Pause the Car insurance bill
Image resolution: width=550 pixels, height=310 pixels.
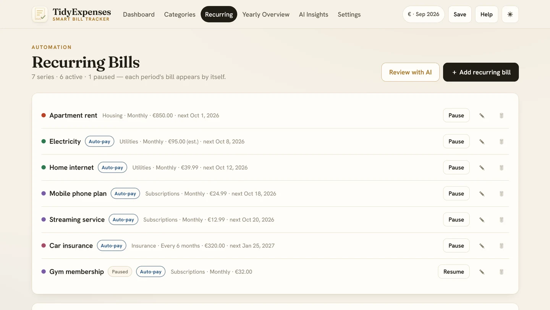pyautogui.click(x=456, y=245)
